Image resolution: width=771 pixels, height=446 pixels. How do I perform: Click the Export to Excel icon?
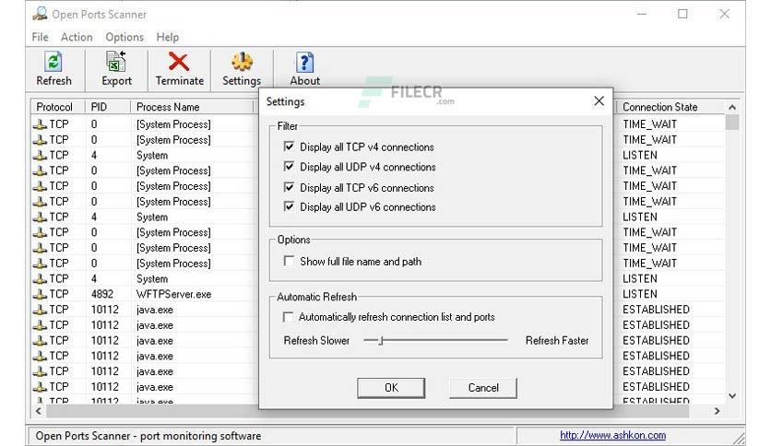(116, 62)
